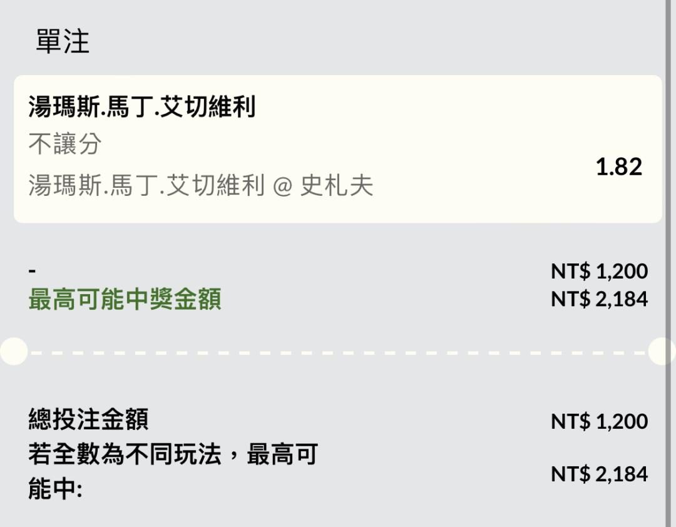
Task: Click NT$ 2,184 in the totals section
Action: point(599,474)
